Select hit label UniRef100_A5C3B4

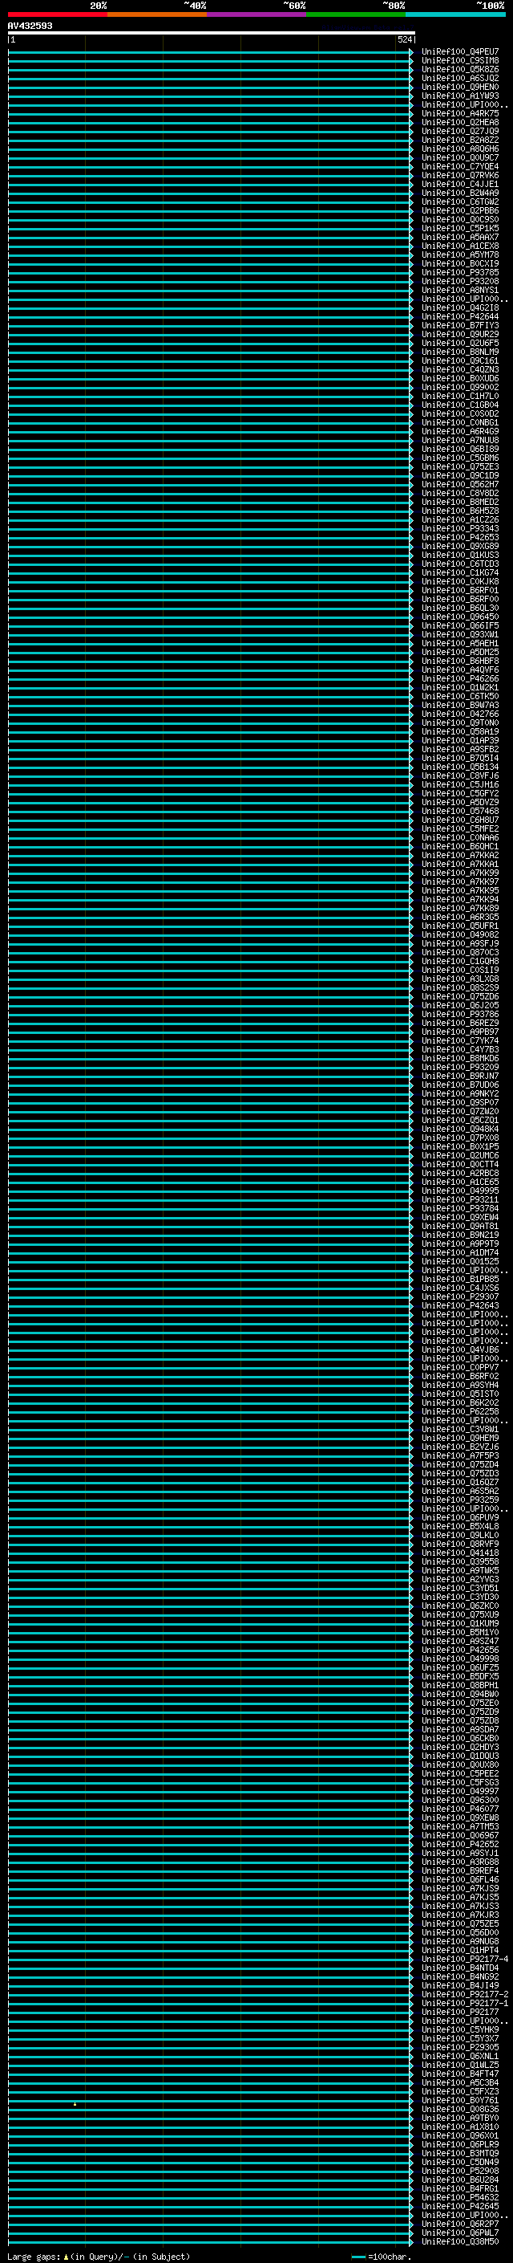click(459, 2083)
